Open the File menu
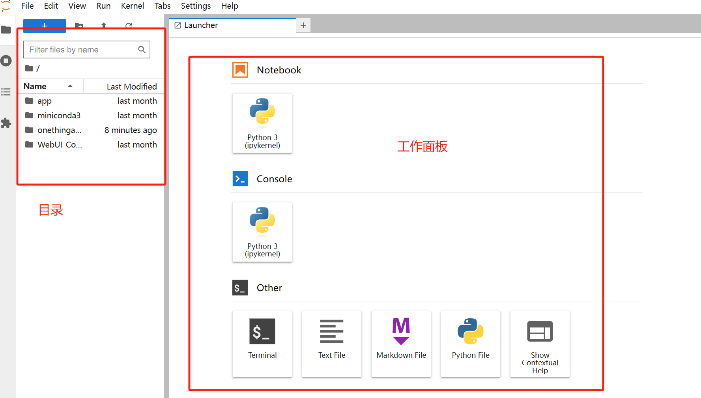This screenshot has width=701, height=398. (27, 6)
